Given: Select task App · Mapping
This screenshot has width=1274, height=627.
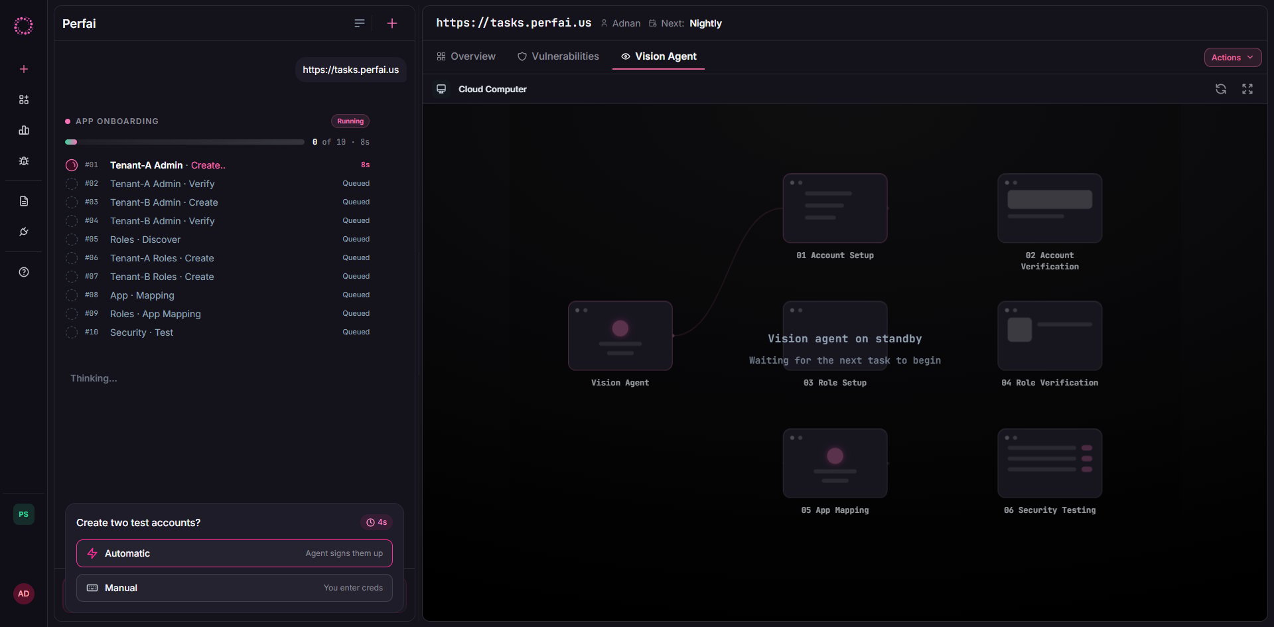Looking at the screenshot, I should click(218, 295).
